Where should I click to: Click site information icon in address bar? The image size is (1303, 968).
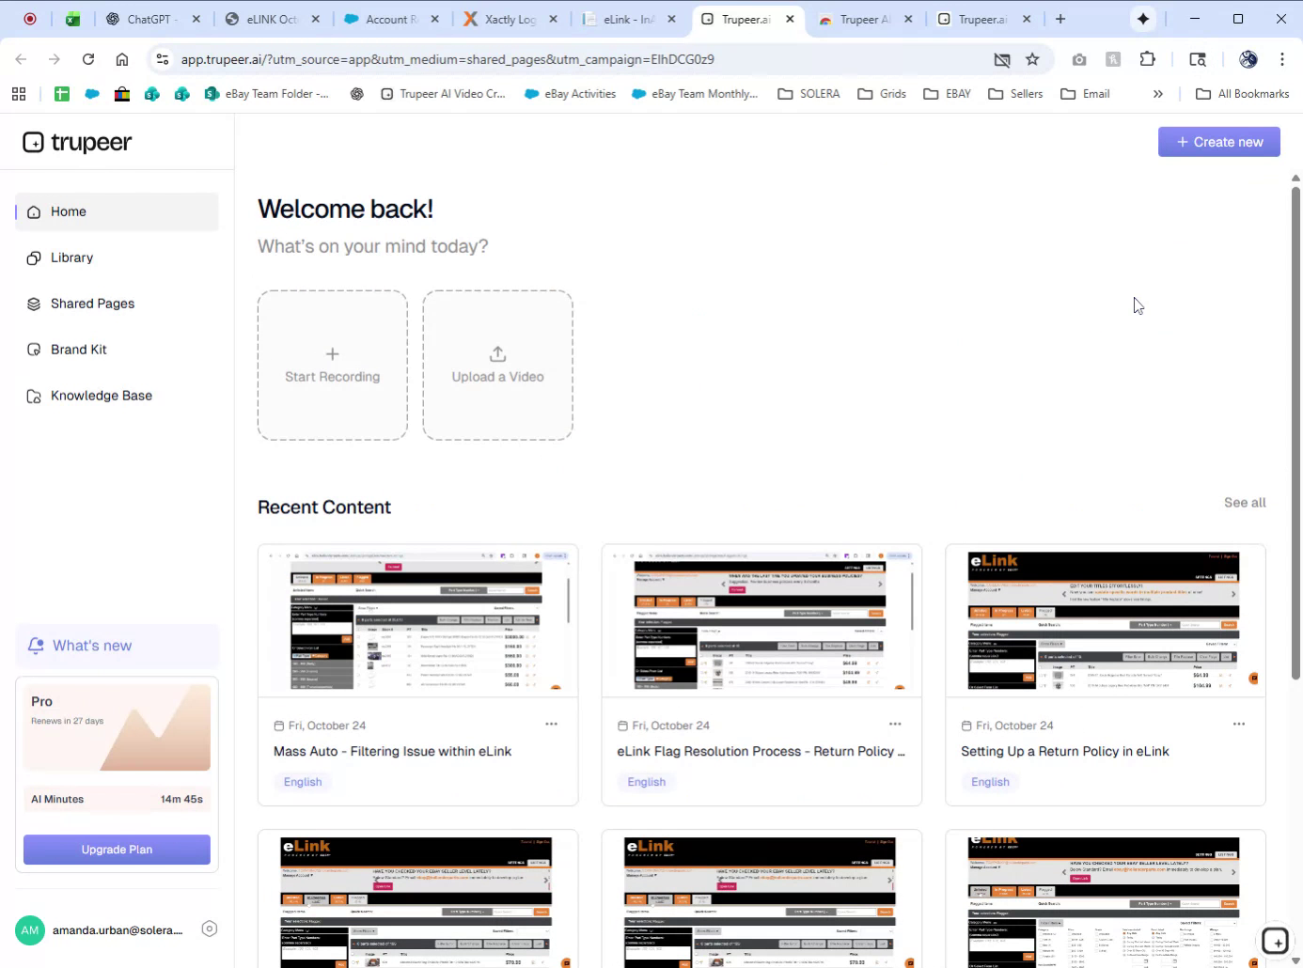(163, 59)
